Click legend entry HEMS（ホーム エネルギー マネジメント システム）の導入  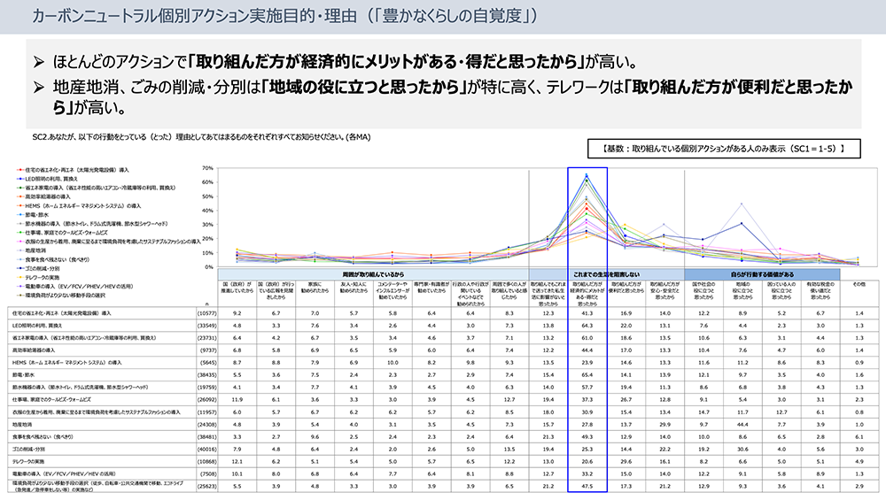click(79, 206)
